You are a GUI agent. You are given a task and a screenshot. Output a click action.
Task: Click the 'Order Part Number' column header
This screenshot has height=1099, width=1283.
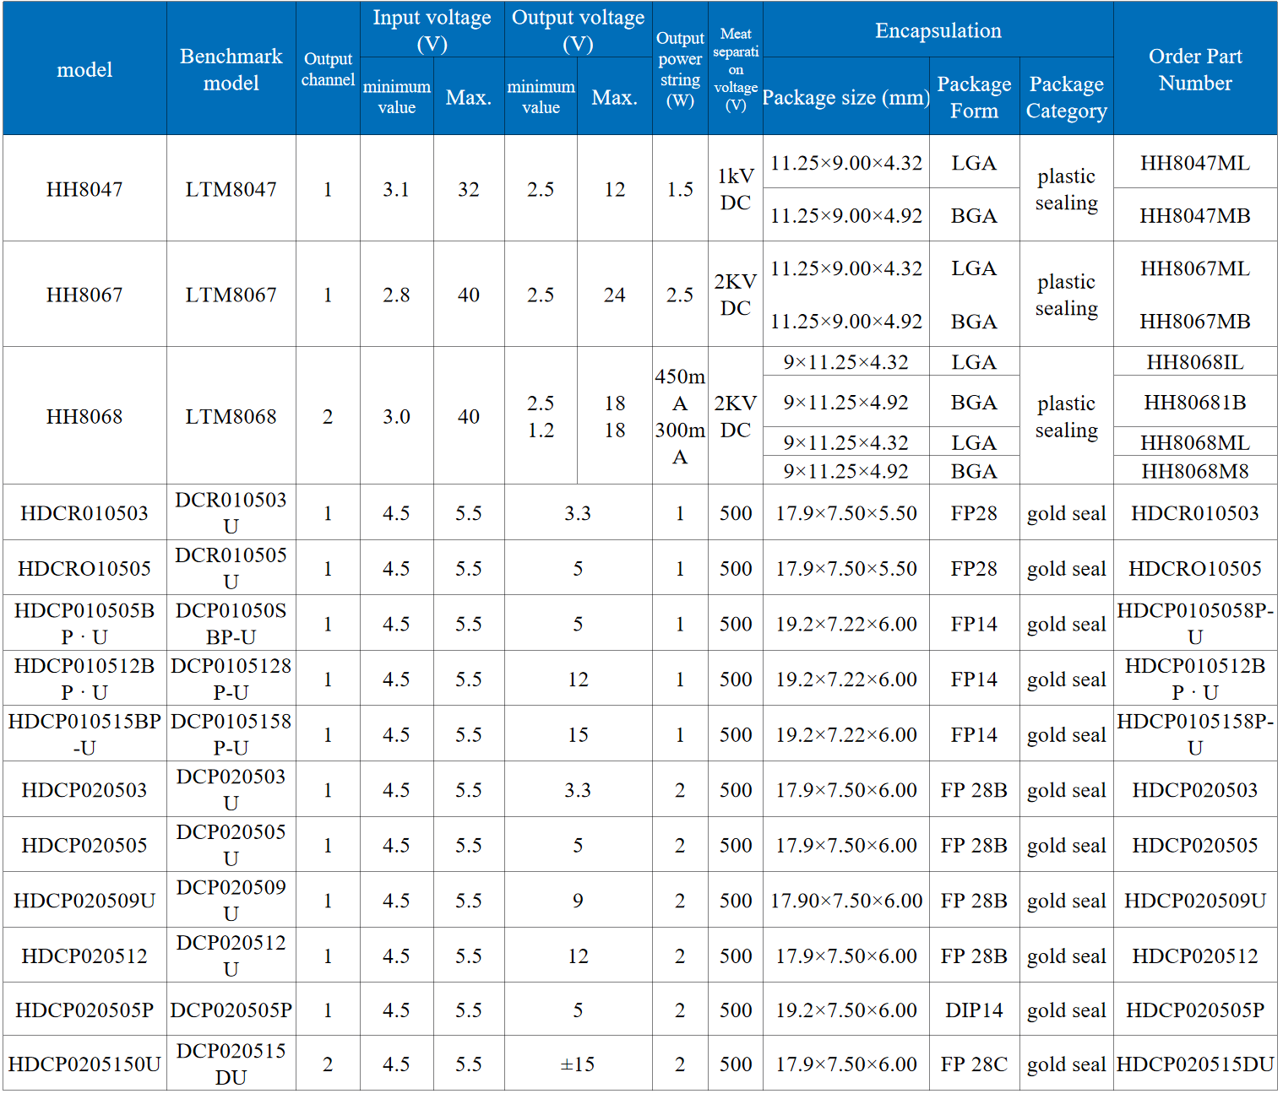pyautogui.click(x=1194, y=69)
